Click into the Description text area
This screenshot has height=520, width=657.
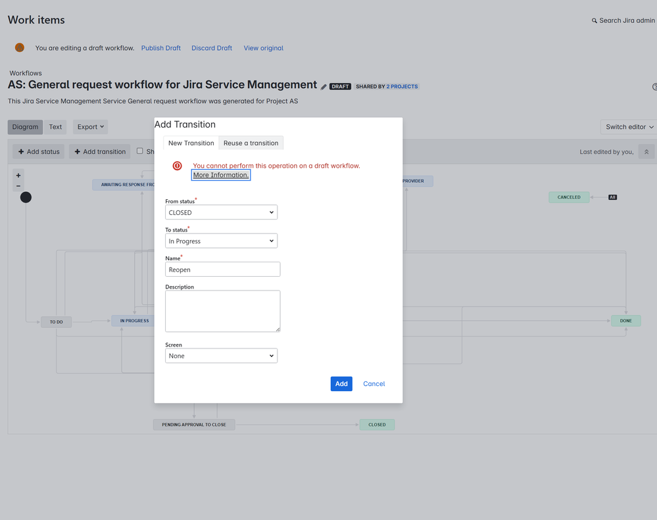tap(223, 311)
